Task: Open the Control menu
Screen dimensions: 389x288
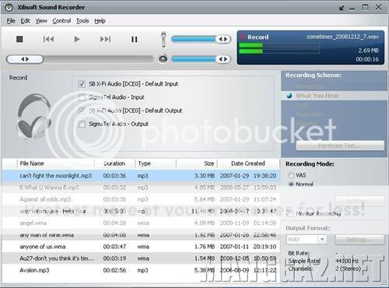Action: 61,21
